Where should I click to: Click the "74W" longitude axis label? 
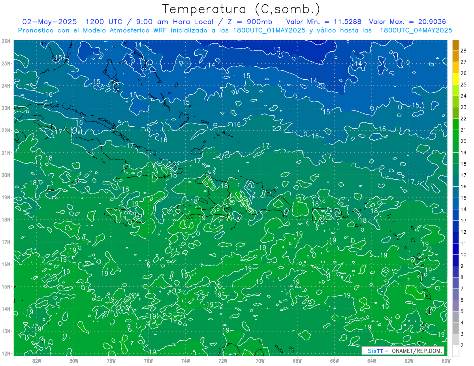click(x=186, y=360)
